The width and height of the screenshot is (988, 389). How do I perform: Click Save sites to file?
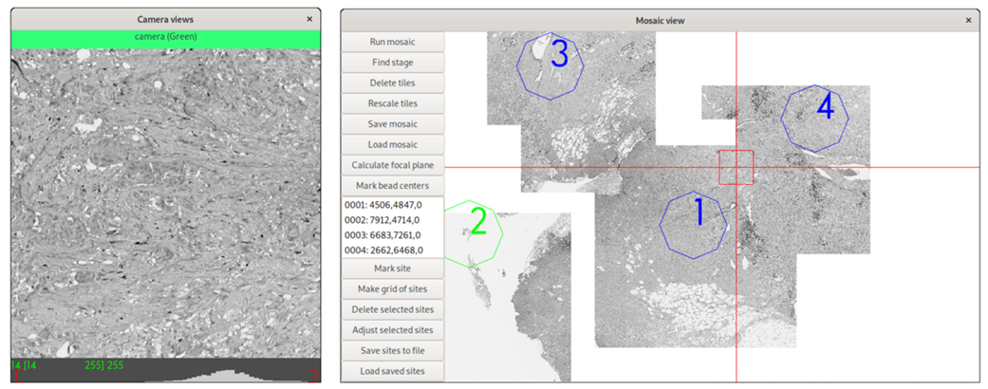393,351
